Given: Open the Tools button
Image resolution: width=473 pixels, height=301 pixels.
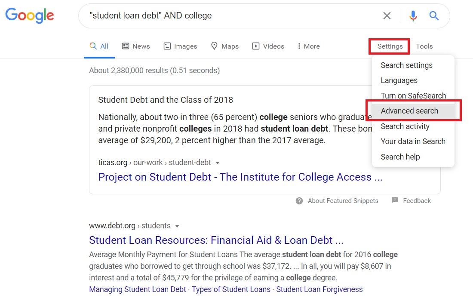Looking at the screenshot, I should [424, 46].
